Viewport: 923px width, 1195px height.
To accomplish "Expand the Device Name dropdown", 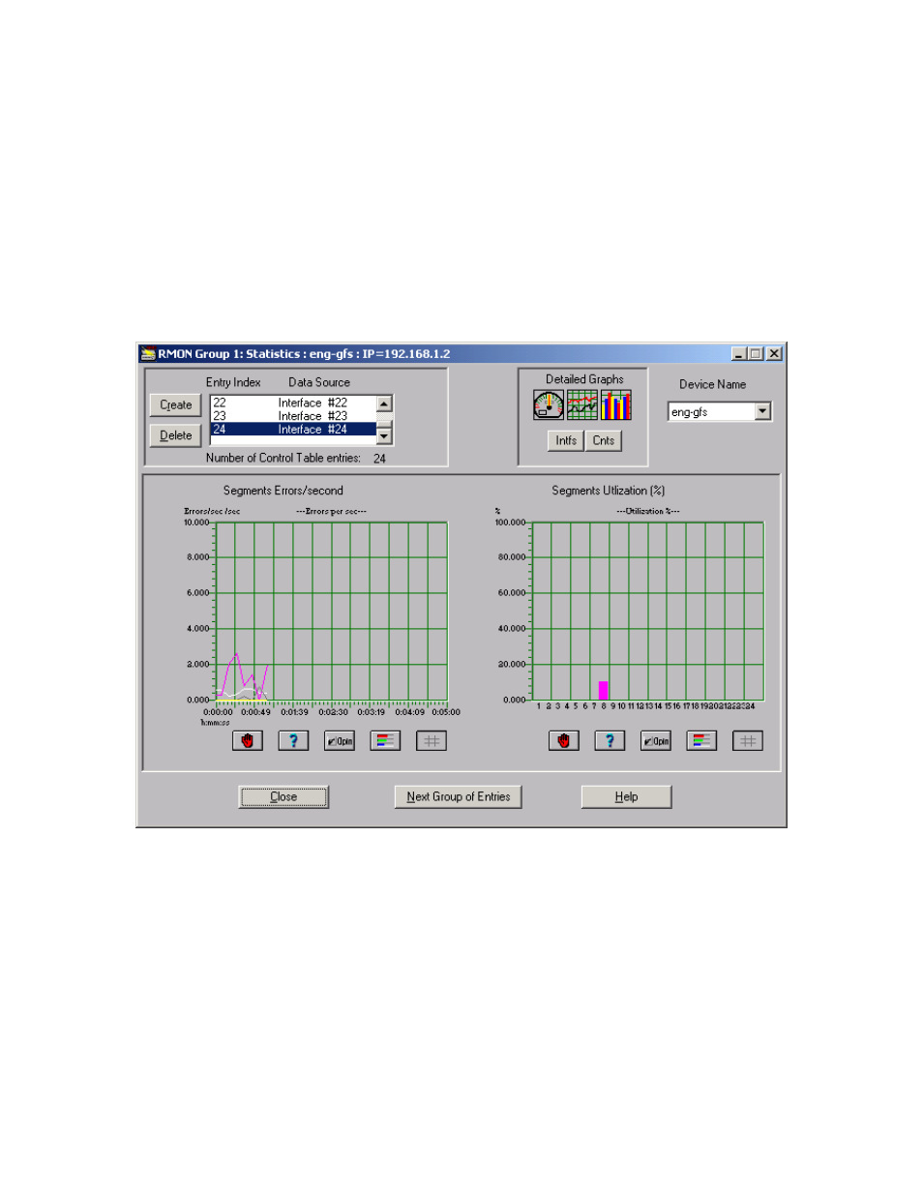I will pos(762,412).
